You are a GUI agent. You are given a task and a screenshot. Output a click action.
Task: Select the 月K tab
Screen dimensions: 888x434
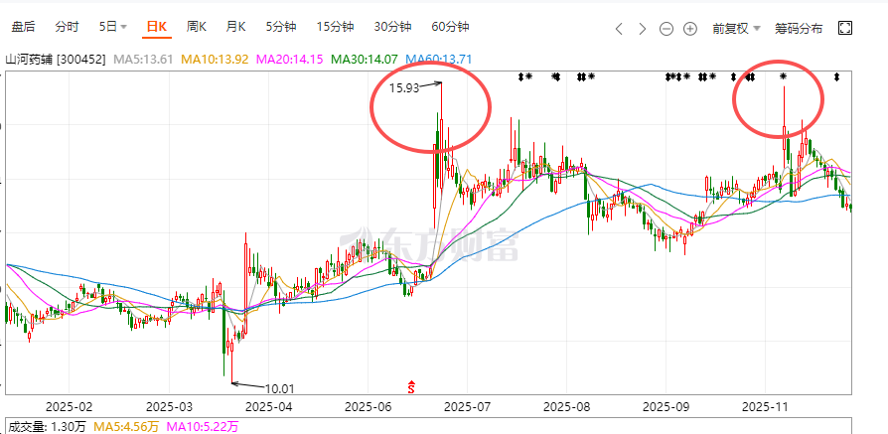coord(235,27)
